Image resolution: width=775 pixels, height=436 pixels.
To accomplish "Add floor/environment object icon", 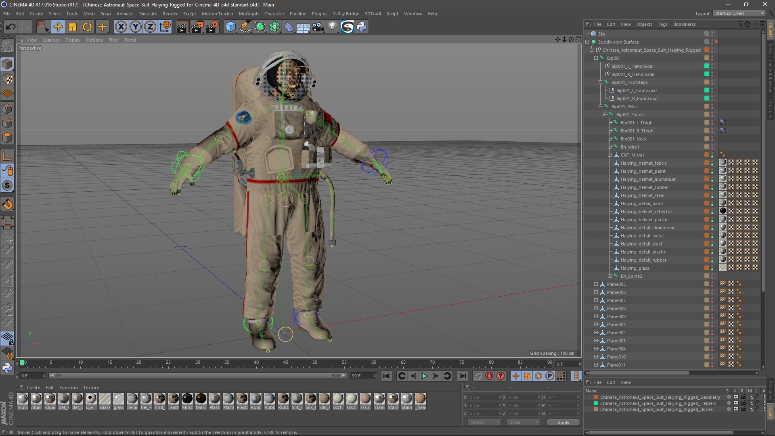I will point(304,27).
